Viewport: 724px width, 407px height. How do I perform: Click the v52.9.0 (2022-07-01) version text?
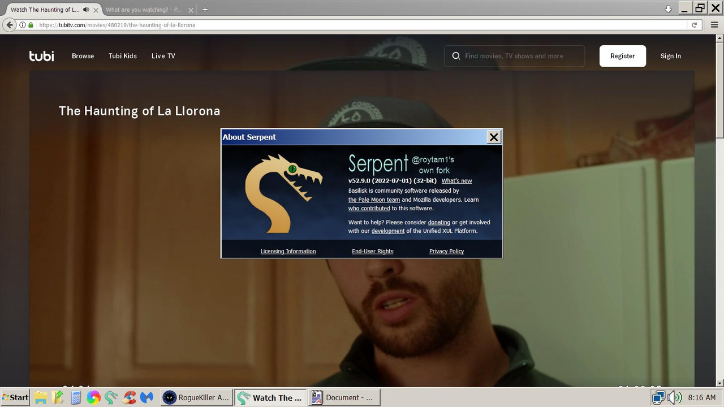coord(393,180)
